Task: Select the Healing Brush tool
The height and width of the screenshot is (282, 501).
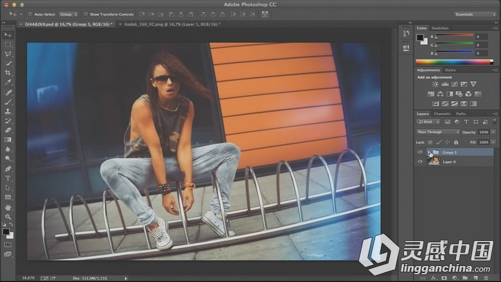Action: pyautogui.click(x=8, y=93)
